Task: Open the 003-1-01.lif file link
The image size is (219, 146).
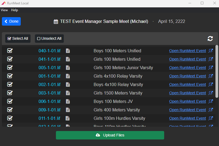Action: coord(49,93)
